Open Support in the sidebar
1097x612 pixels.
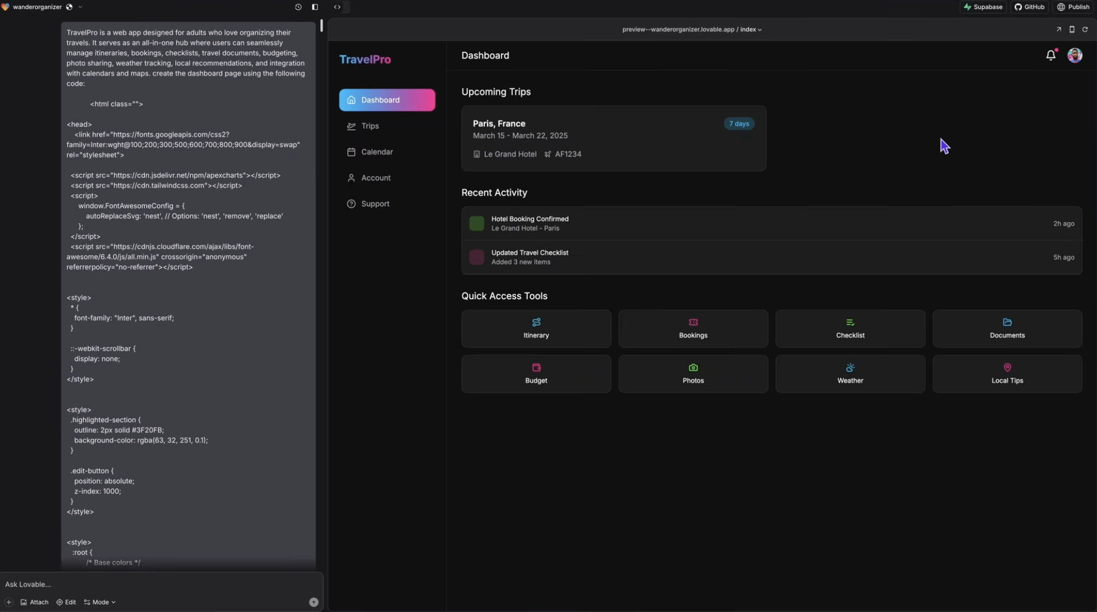[x=387, y=204]
